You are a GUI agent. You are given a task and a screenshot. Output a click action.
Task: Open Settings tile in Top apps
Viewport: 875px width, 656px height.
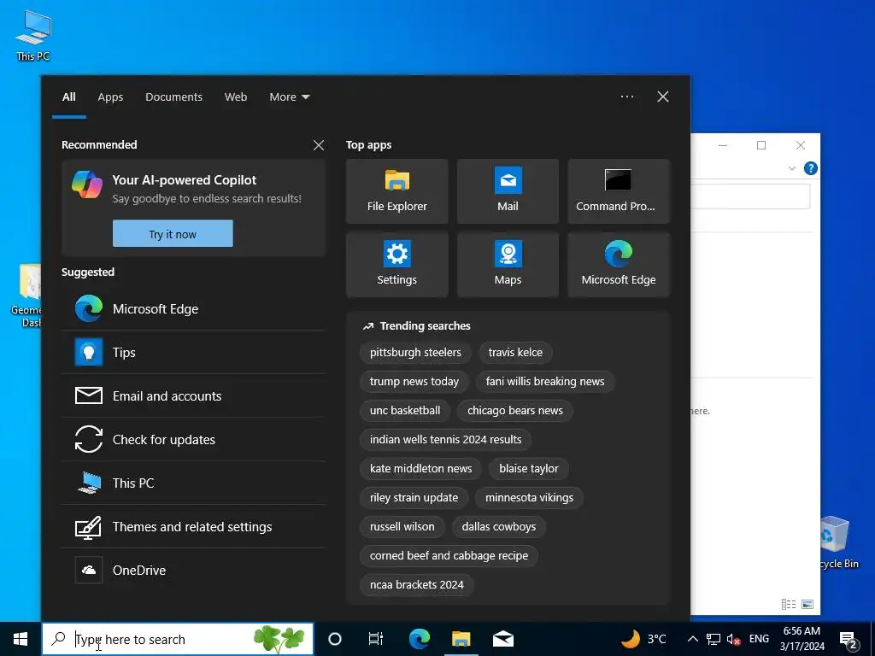click(x=396, y=265)
